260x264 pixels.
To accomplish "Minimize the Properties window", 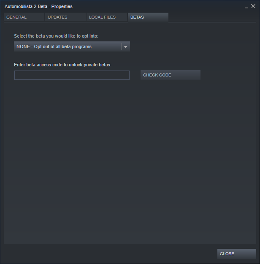I will click(x=246, y=7).
